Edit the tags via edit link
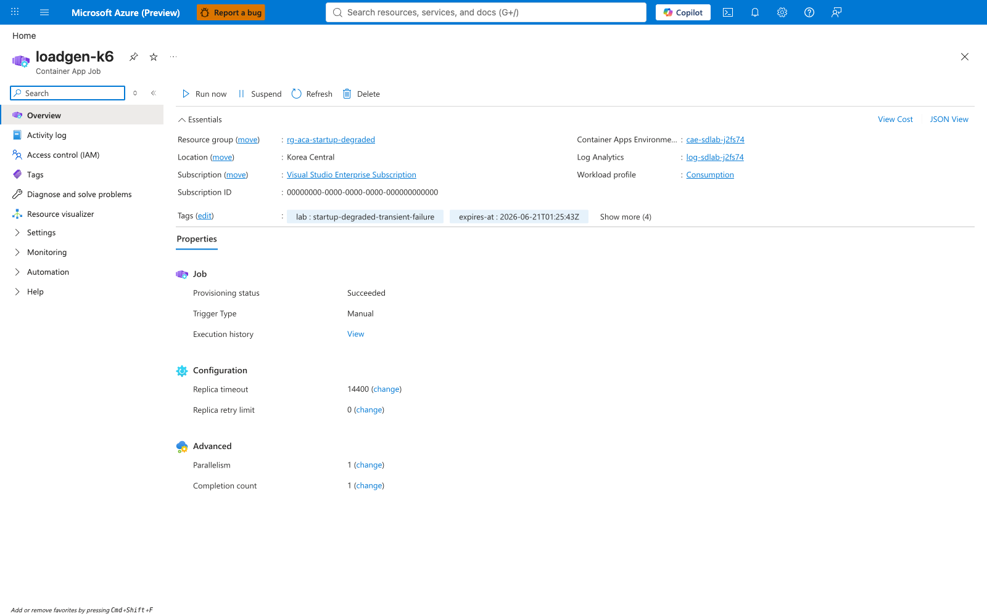 [205, 216]
